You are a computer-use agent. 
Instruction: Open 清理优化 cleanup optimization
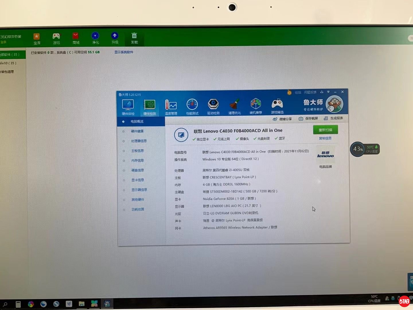[235, 106]
